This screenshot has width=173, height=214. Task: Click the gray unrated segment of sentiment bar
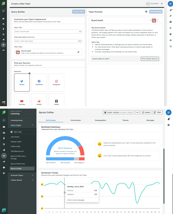click(76, 159)
